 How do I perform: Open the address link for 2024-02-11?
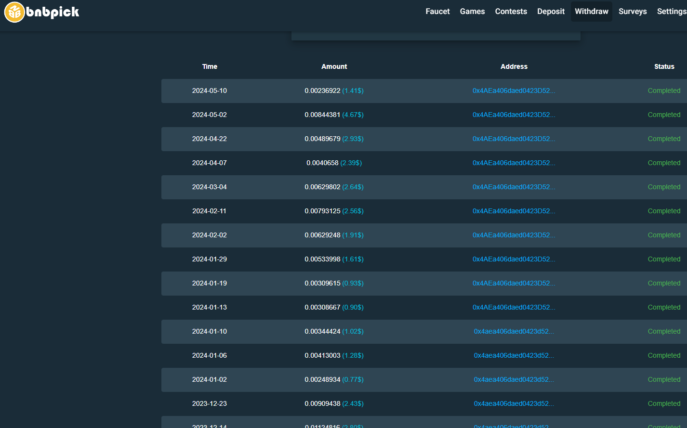point(514,211)
